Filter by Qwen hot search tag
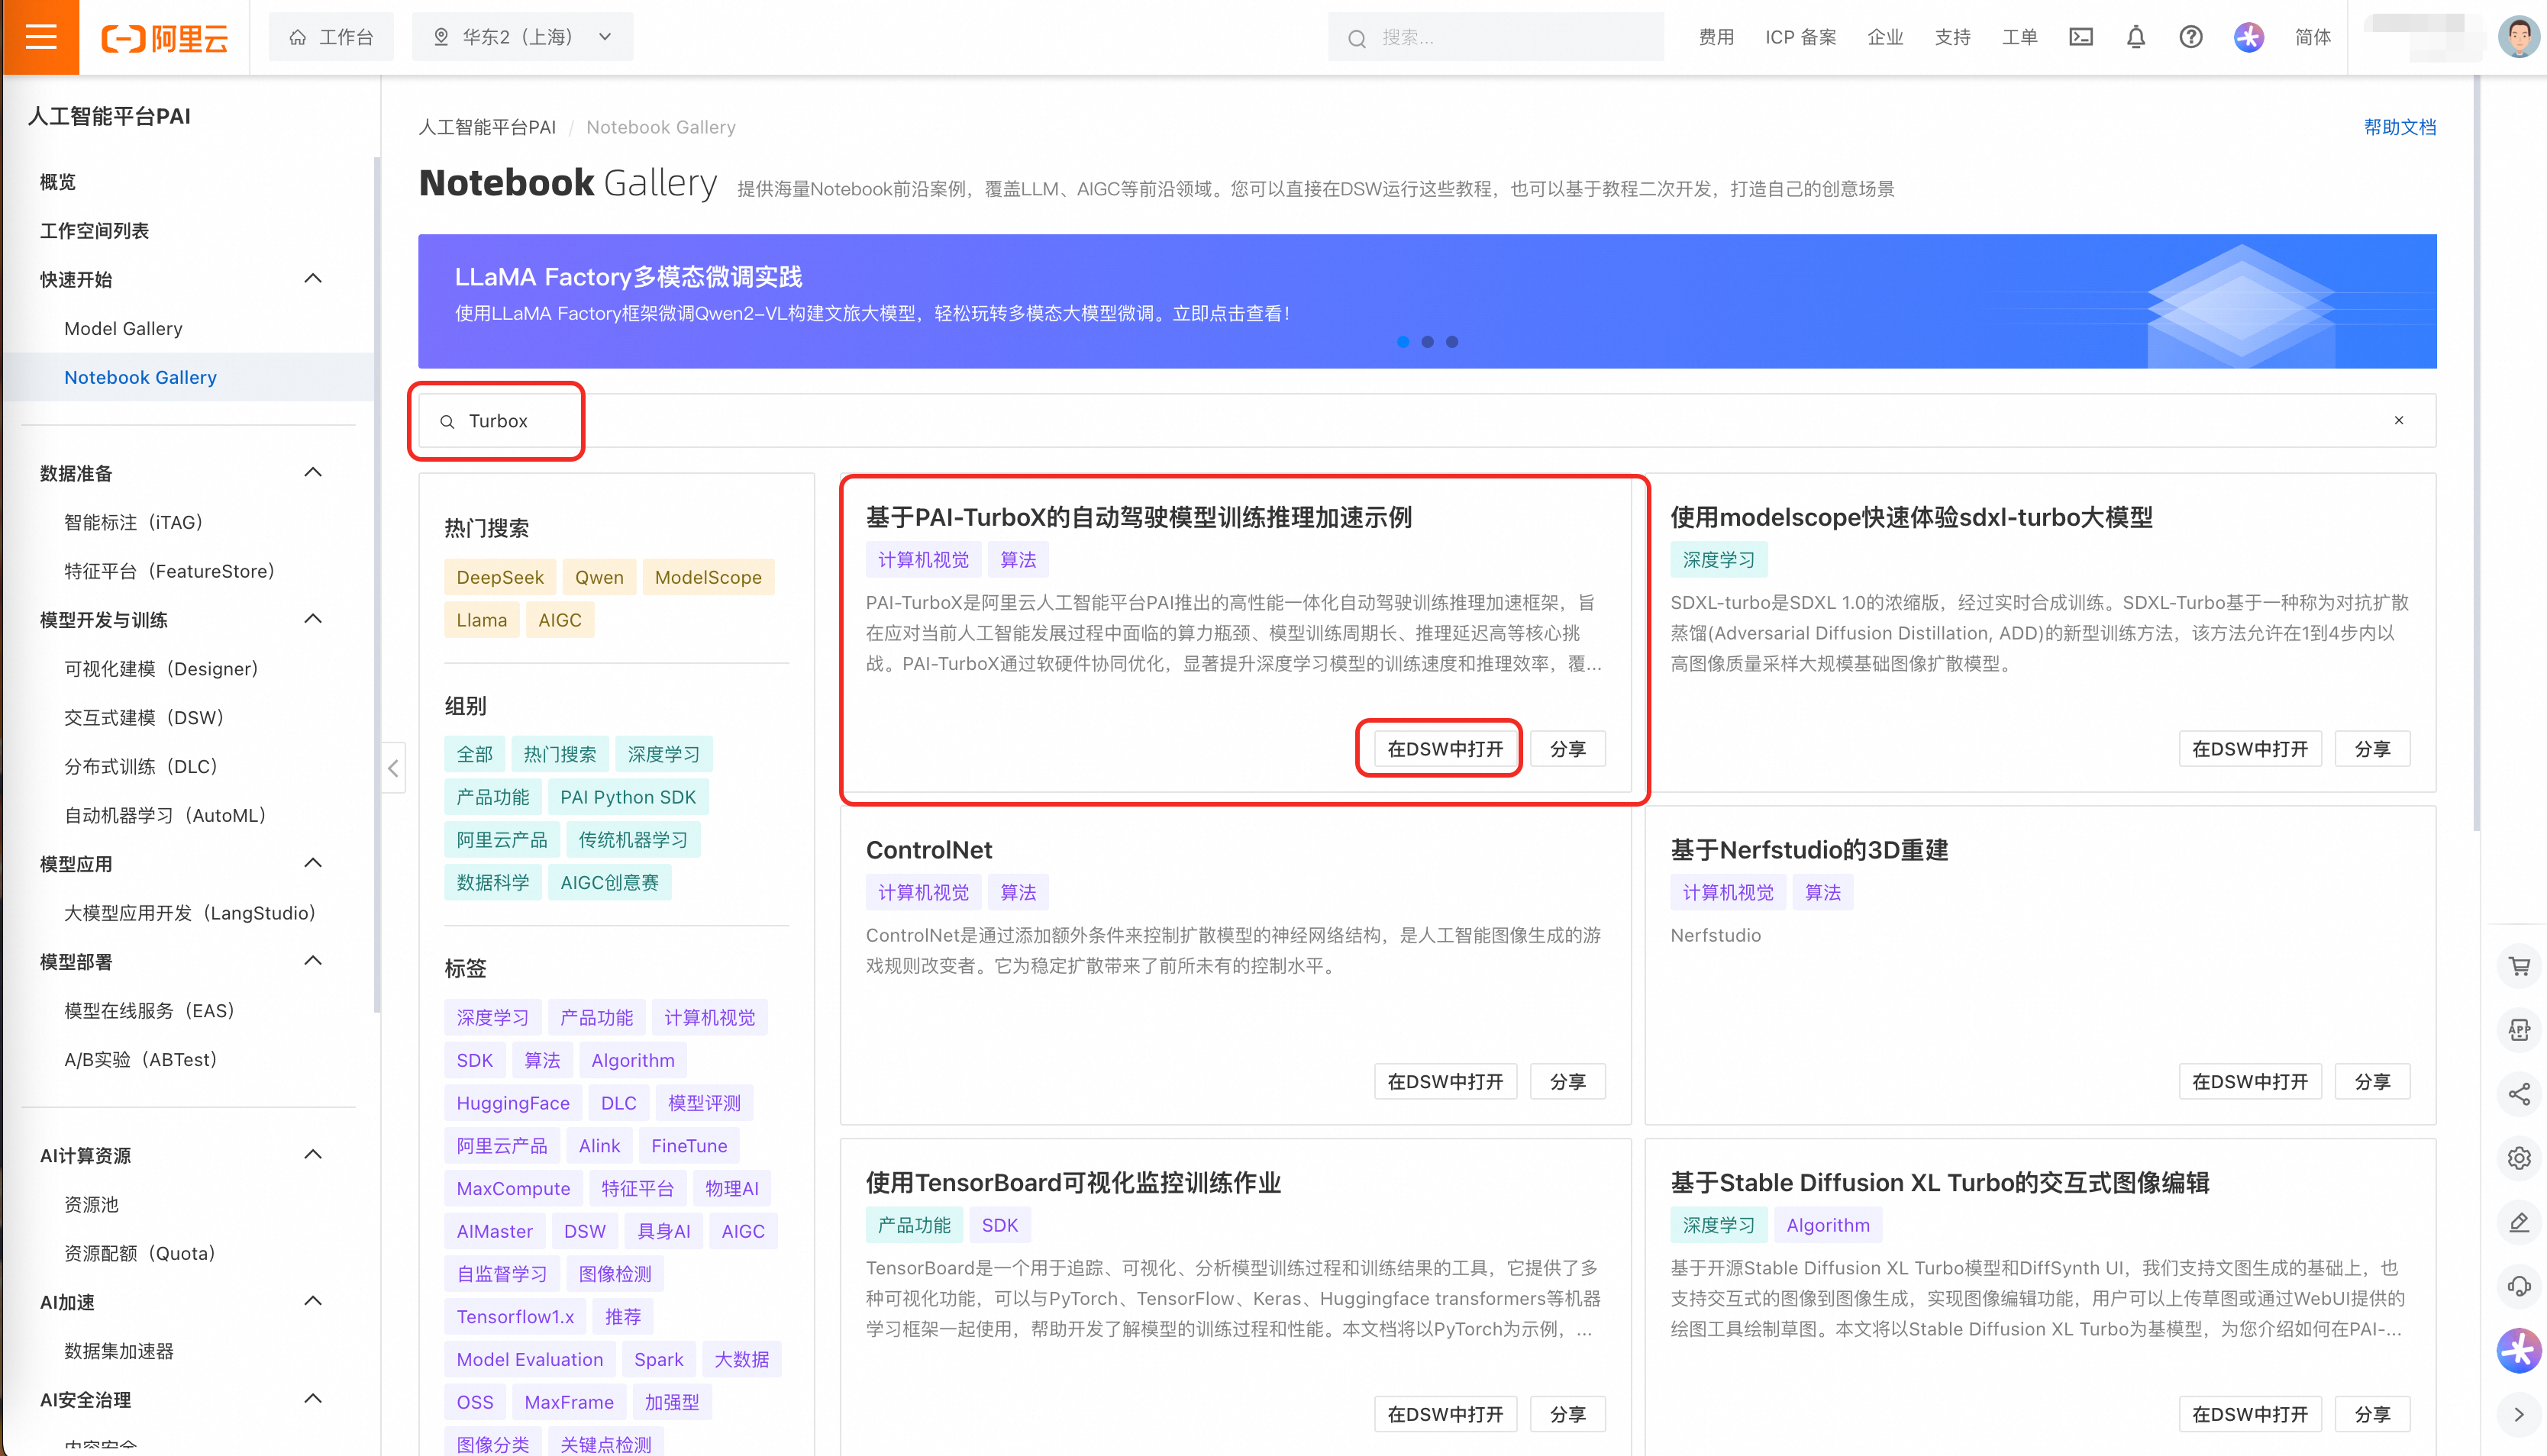The width and height of the screenshot is (2547, 1456). [599, 577]
